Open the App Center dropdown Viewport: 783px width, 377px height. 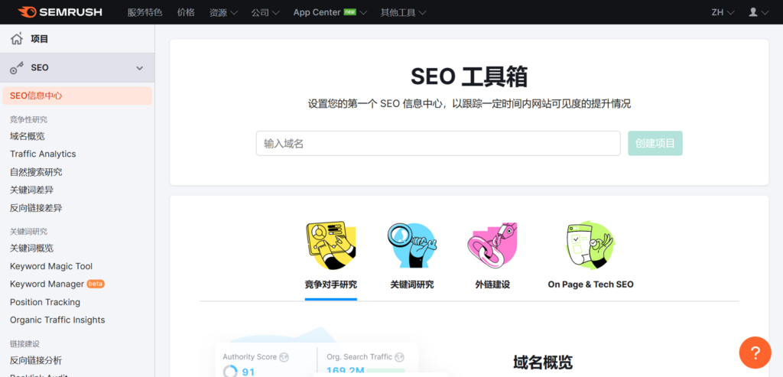click(x=330, y=12)
